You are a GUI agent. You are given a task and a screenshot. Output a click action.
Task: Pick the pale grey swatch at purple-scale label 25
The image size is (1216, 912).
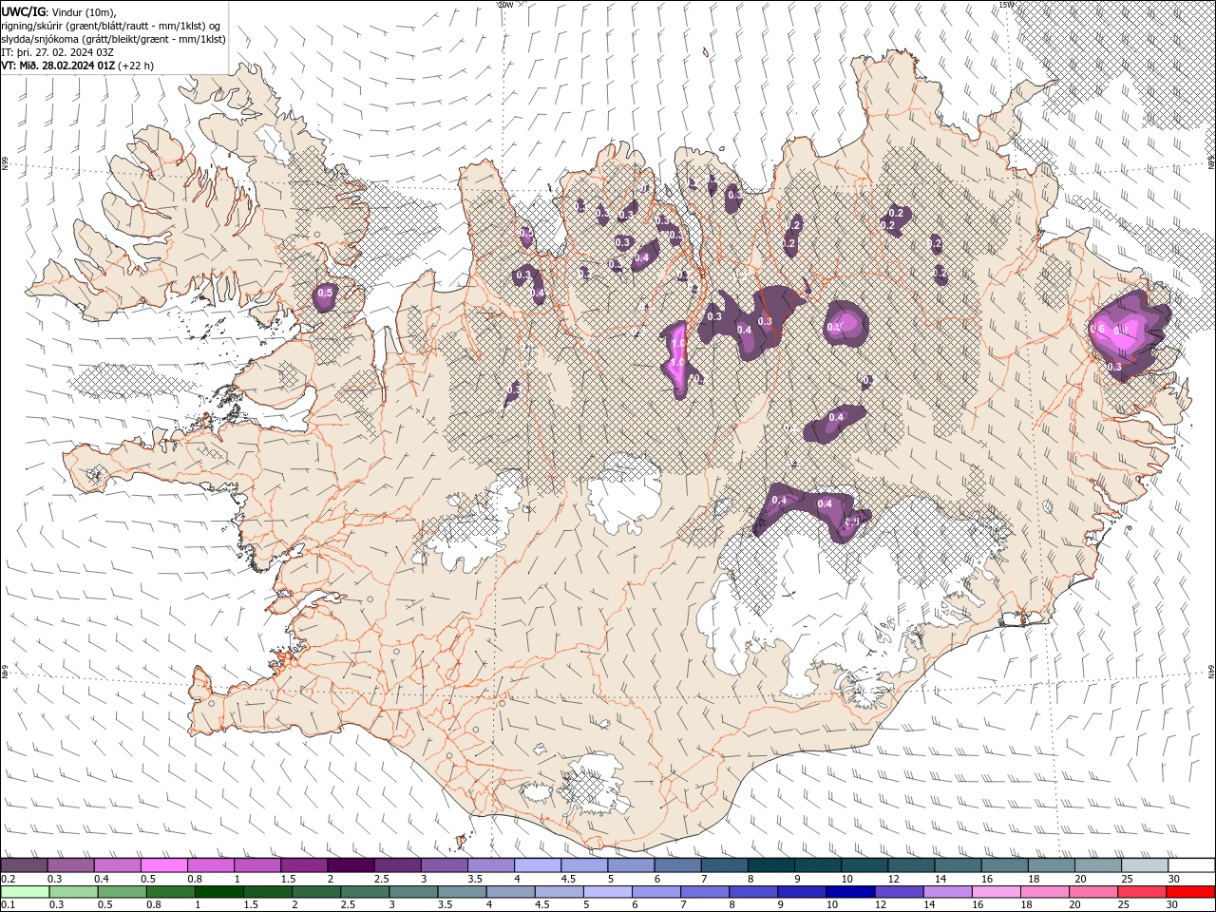1145,865
